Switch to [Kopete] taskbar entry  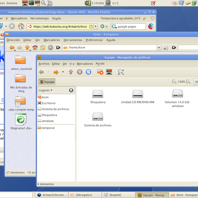coord(118,195)
